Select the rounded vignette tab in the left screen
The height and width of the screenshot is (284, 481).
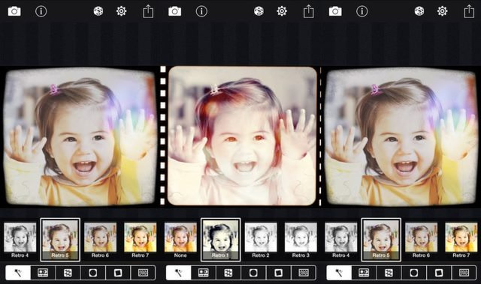tap(93, 273)
